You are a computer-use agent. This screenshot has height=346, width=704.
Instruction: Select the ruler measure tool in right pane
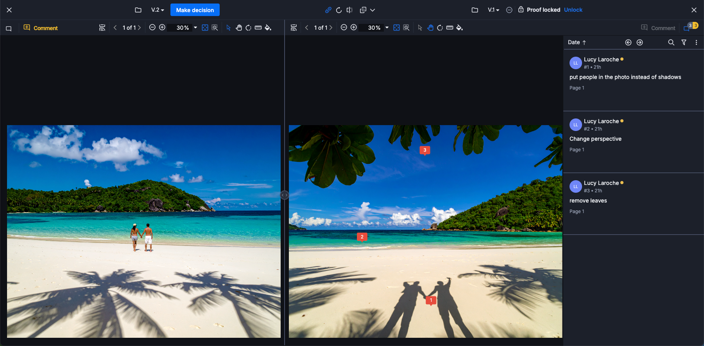[x=450, y=27]
